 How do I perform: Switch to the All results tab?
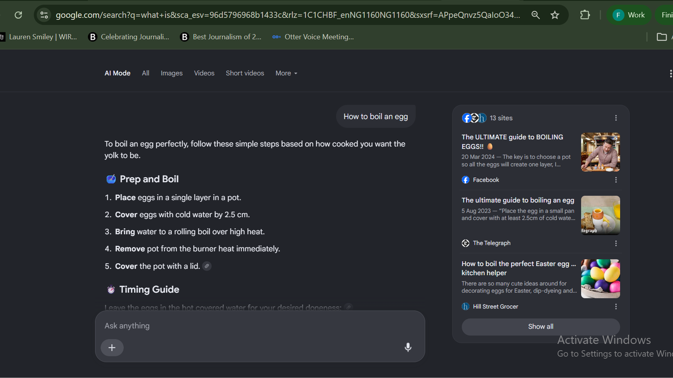146,73
